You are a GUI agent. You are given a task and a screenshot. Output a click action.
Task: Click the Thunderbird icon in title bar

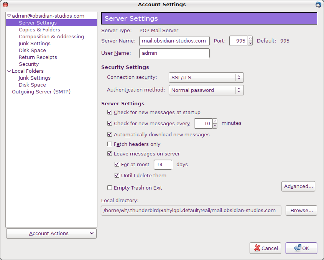point(319,5)
